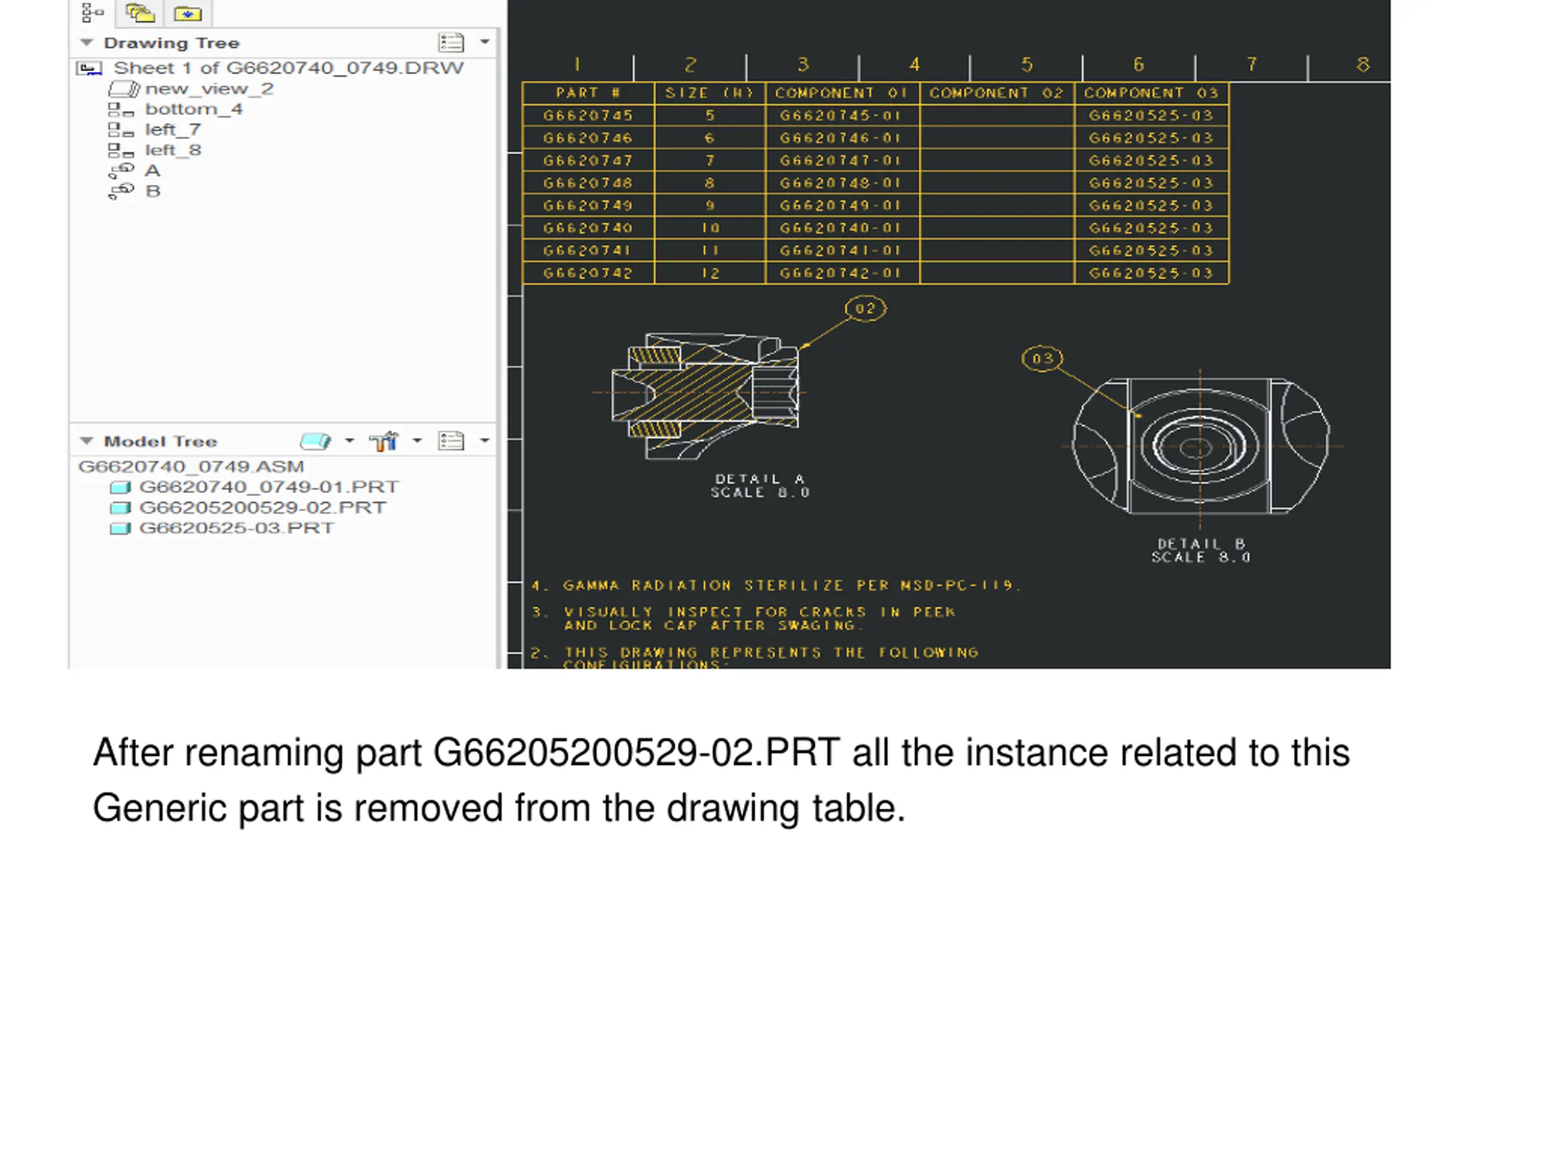Click projection view icon beside left_8
The height and width of the screenshot is (1157, 1543).
[121, 150]
